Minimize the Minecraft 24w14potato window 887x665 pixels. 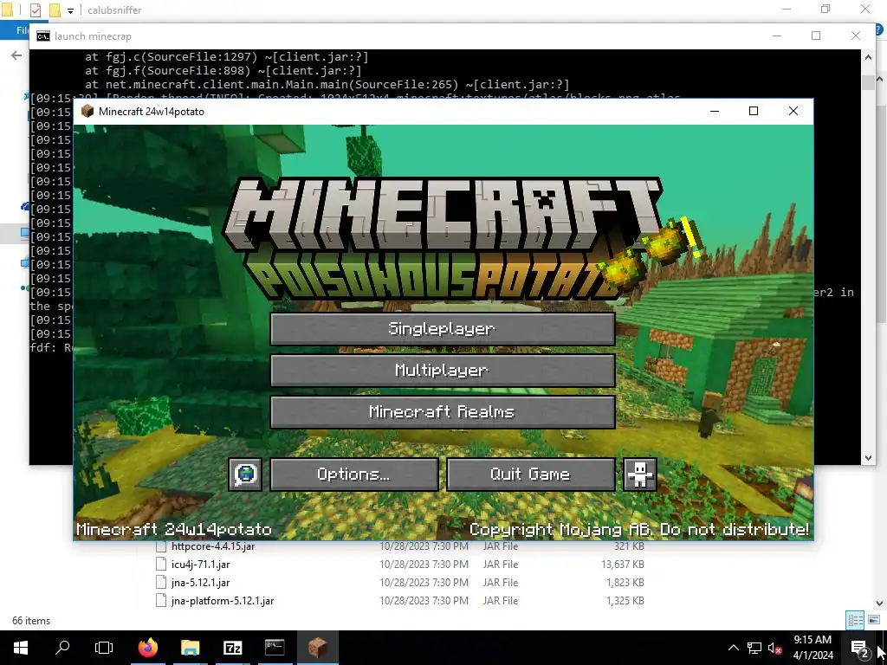[715, 112]
